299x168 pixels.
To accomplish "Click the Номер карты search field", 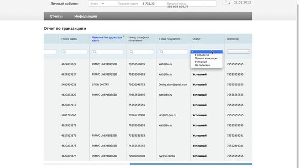I will pyautogui.click(x=74, y=52).
